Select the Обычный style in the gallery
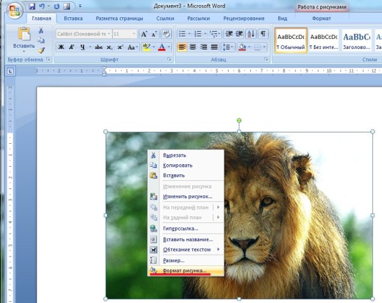382x303 pixels. [291, 41]
